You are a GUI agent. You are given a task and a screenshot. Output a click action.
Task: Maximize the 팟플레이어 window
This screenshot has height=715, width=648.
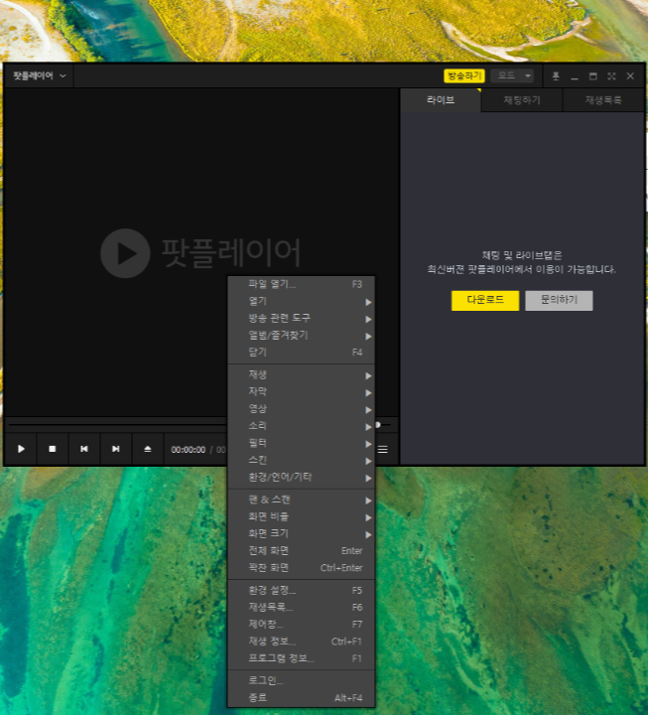coord(592,76)
